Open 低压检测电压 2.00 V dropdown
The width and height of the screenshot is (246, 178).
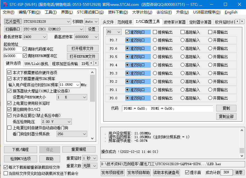tap(56, 122)
